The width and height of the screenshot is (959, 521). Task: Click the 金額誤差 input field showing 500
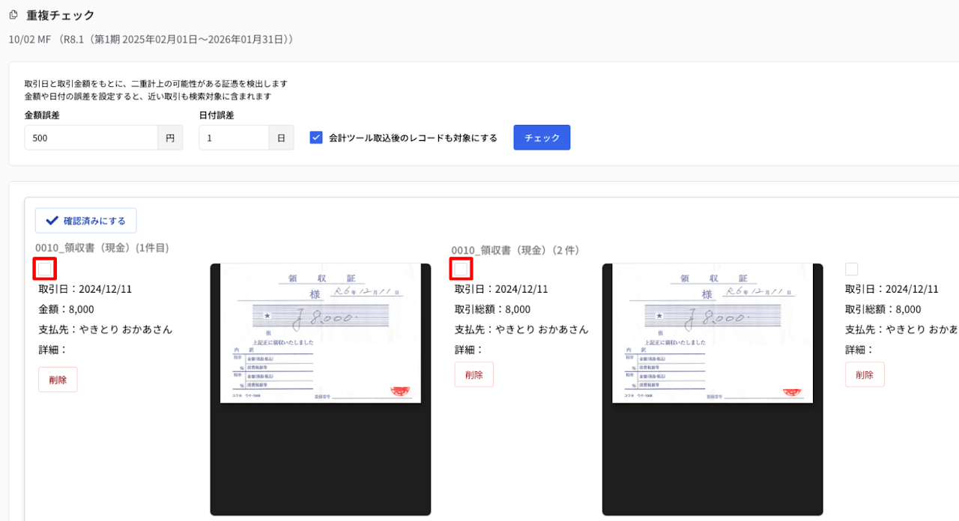tap(91, 138)
